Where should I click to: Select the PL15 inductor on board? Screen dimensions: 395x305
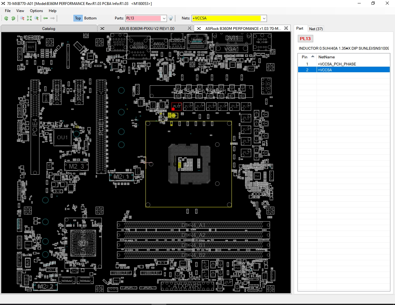pyautogui.click(x=246, y=107)
